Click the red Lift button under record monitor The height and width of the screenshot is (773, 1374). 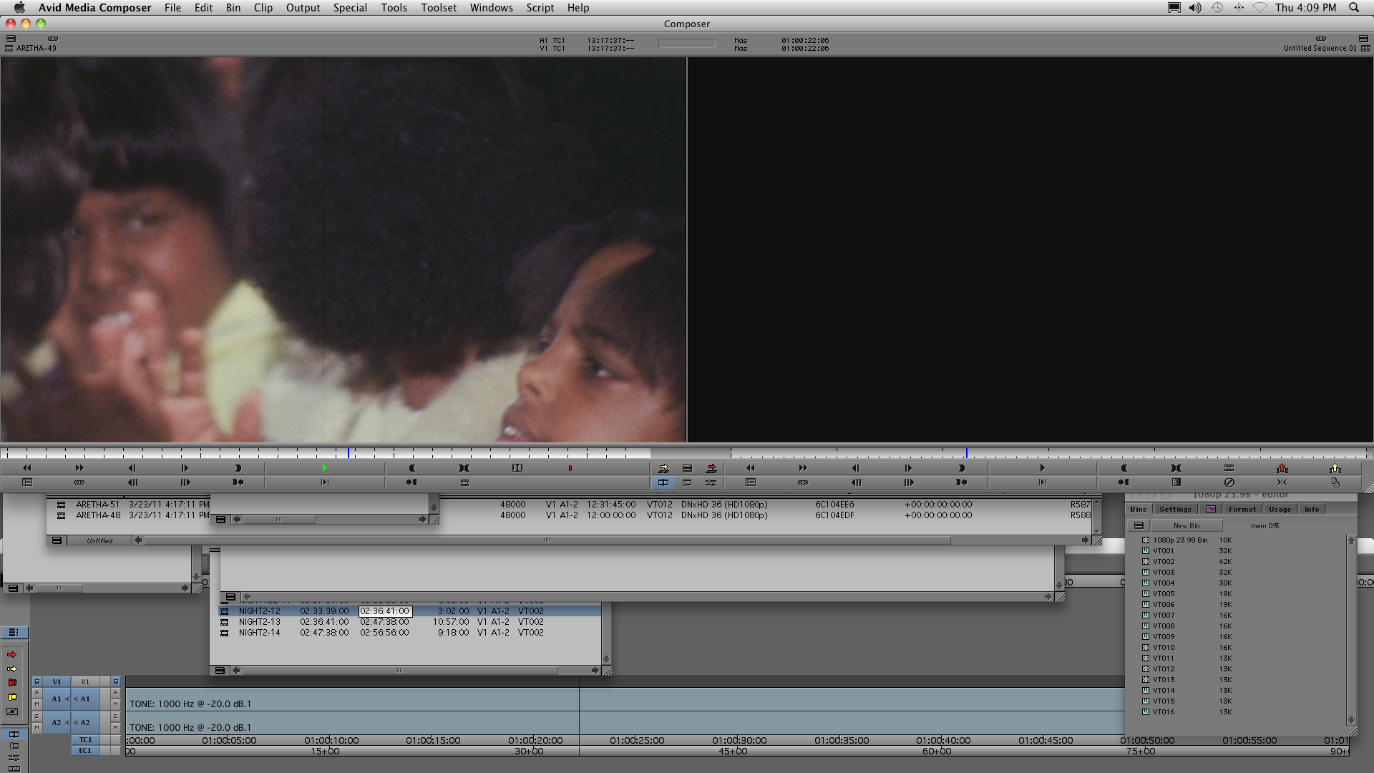pyautogui.click(x=1282, y=468)
